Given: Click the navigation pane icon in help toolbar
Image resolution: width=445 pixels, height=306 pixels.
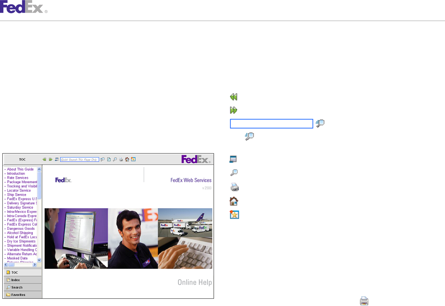Looking at the screenshot, I should coord(57,159).
